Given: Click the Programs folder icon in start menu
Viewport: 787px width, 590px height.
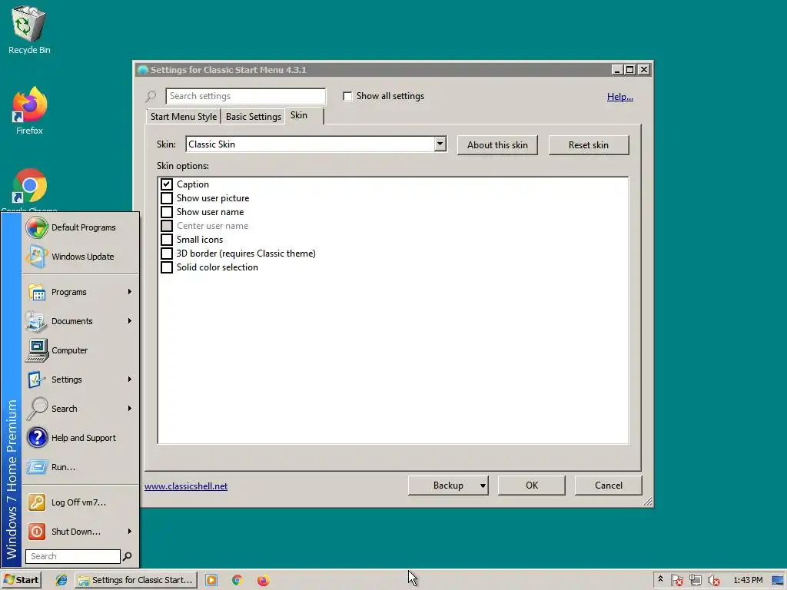Looking at the screenshot, I should pos(37,292).
